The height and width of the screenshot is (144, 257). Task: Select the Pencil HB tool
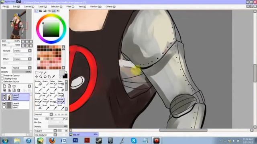coord(46,95)
